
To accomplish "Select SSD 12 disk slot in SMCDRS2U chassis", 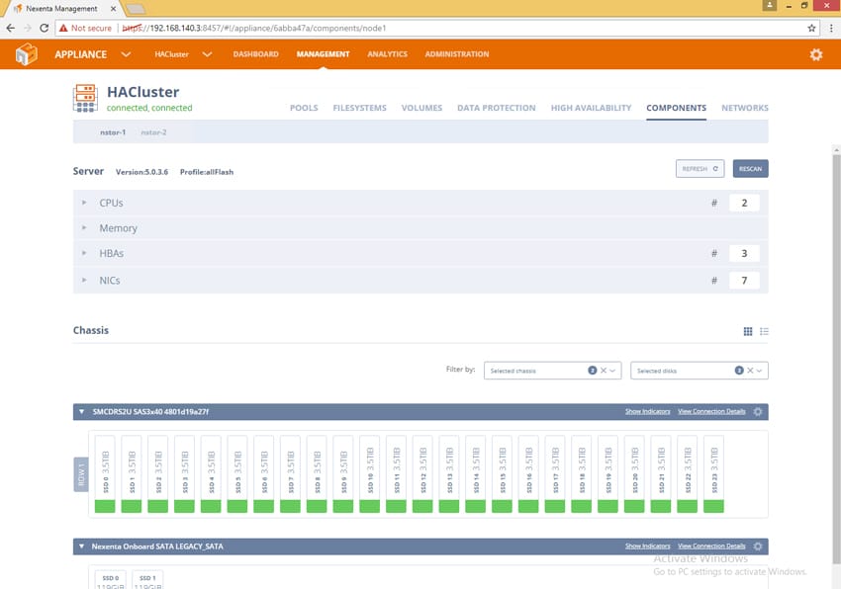I will pyautogui.click(x=422, y=473).
